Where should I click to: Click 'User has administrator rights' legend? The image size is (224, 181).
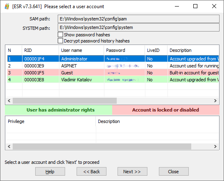tap(59, 110)
